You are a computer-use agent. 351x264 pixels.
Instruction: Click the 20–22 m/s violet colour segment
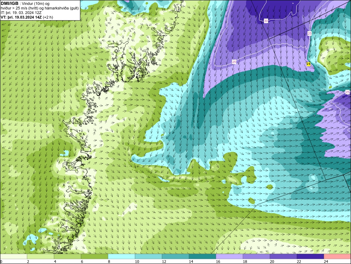coord(283,256)
